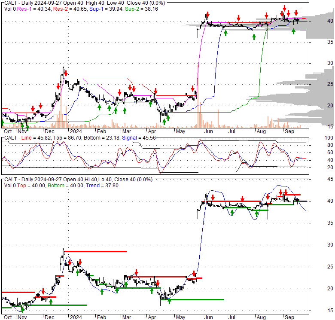Click Jul on the top chart time axis
Screen dimensions: 335x320
tap(231, 131)
